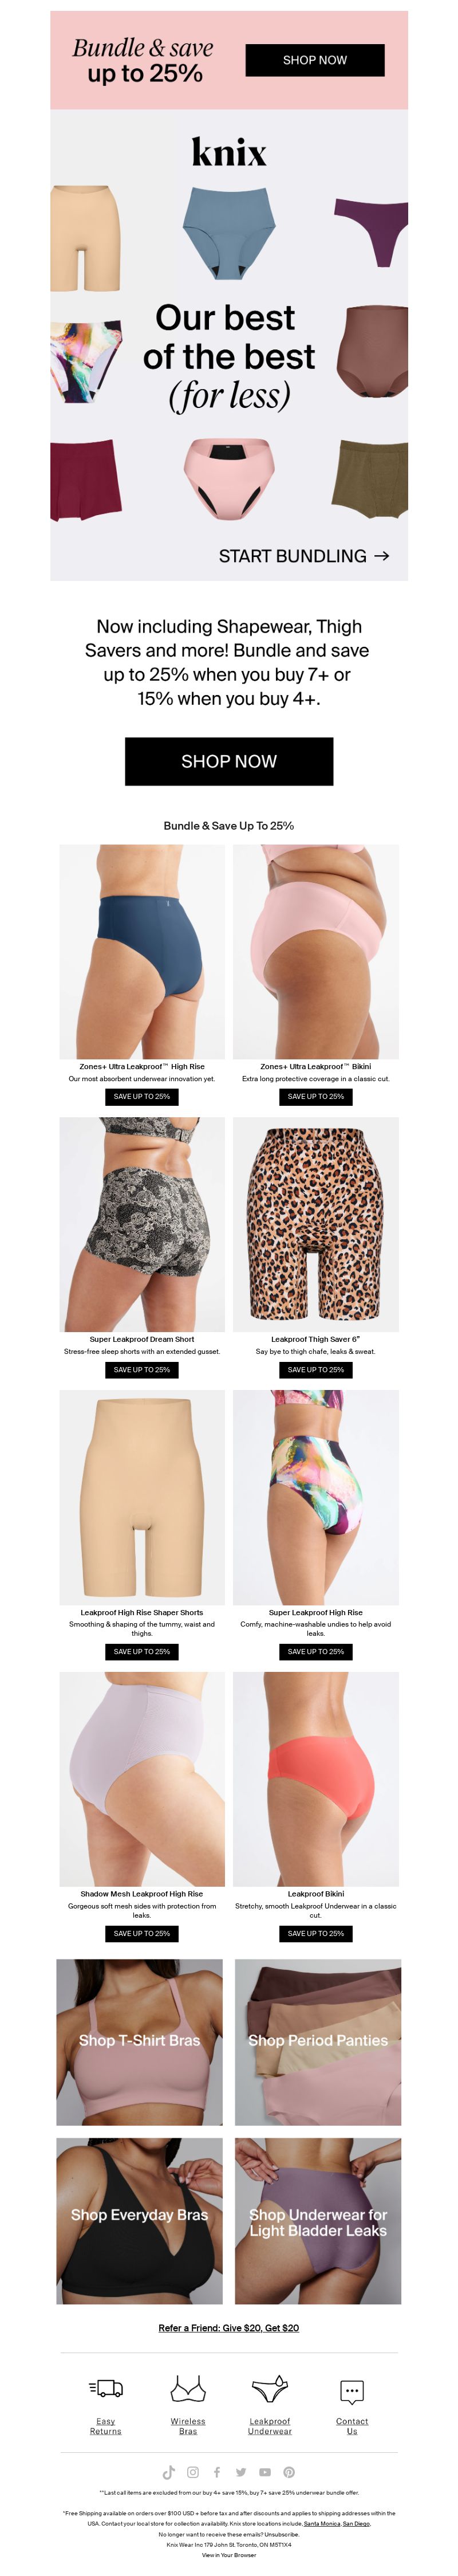Screen dimensions: 458x2576
Task: Click the Wireless Bras bra icon
Action: 188,2389
